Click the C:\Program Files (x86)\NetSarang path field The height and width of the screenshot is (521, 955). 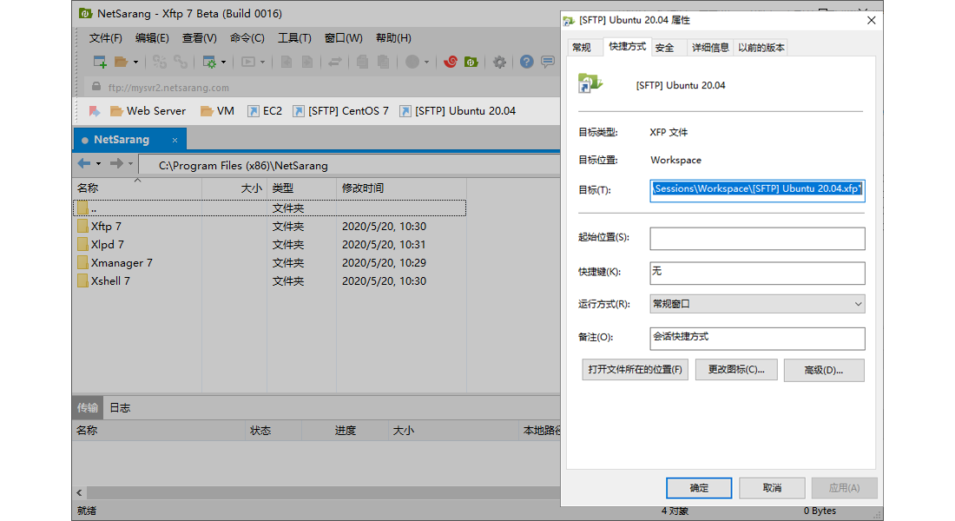pyautogui.click(x=350, y=165)
